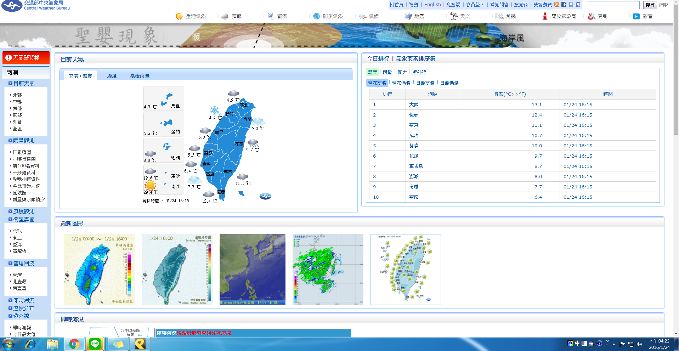Switch to 天氣+溫度 tab
Screen dimensions: 679x351
click(80, 76)
